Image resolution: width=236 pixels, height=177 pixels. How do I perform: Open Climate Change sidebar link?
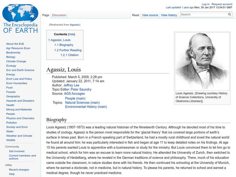[16, 61]
